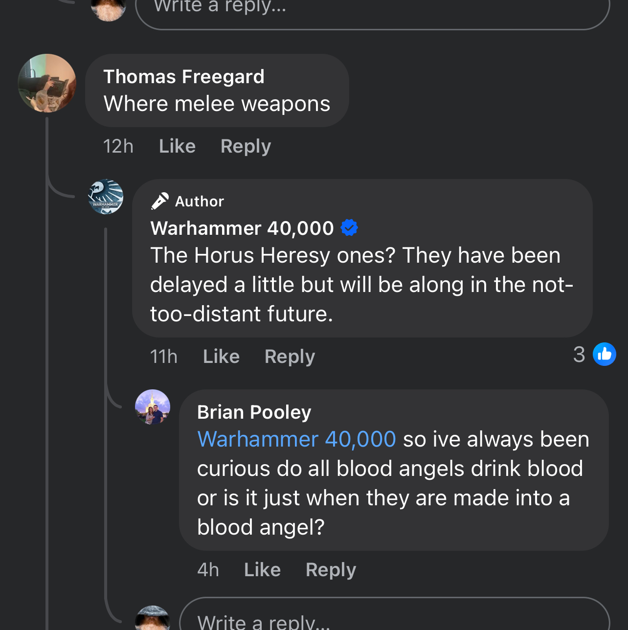This screenshot has height=630, width=628.
Task: Click the Author microphone badge icon
Action: tap(160, 201)
